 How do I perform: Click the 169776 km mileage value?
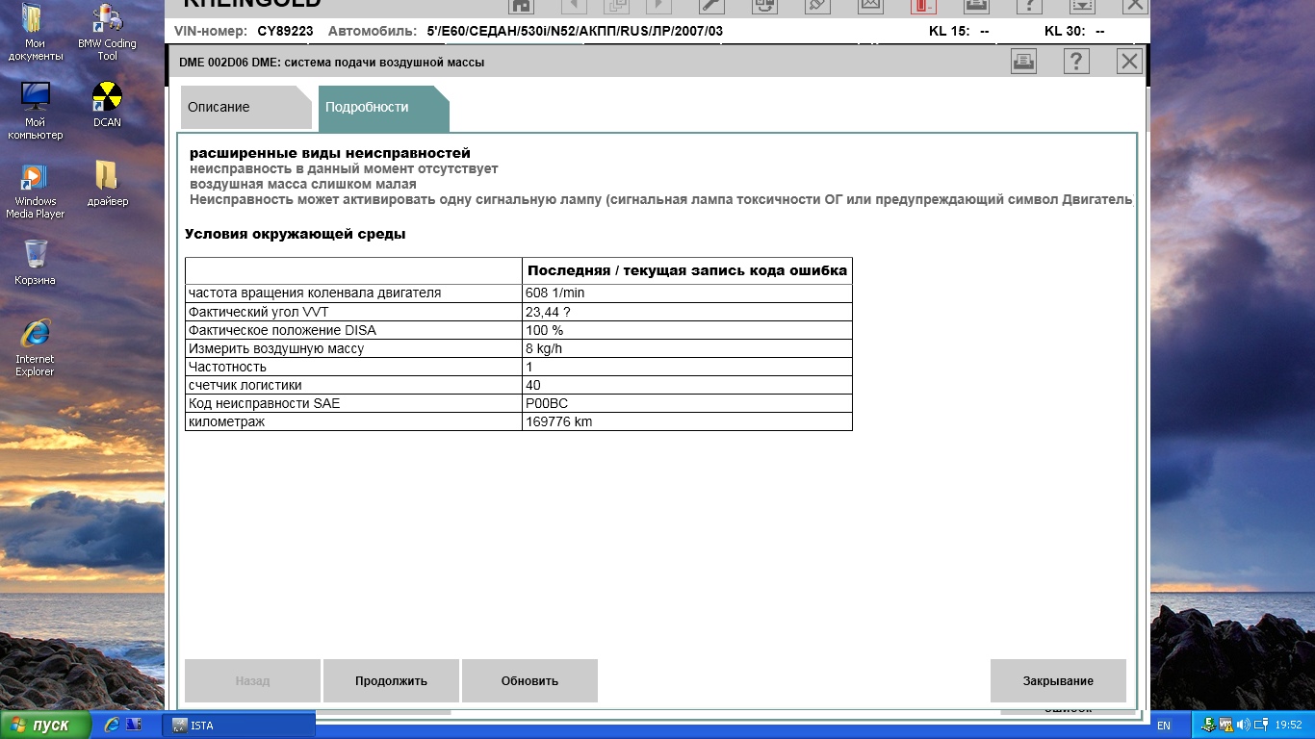687,421
